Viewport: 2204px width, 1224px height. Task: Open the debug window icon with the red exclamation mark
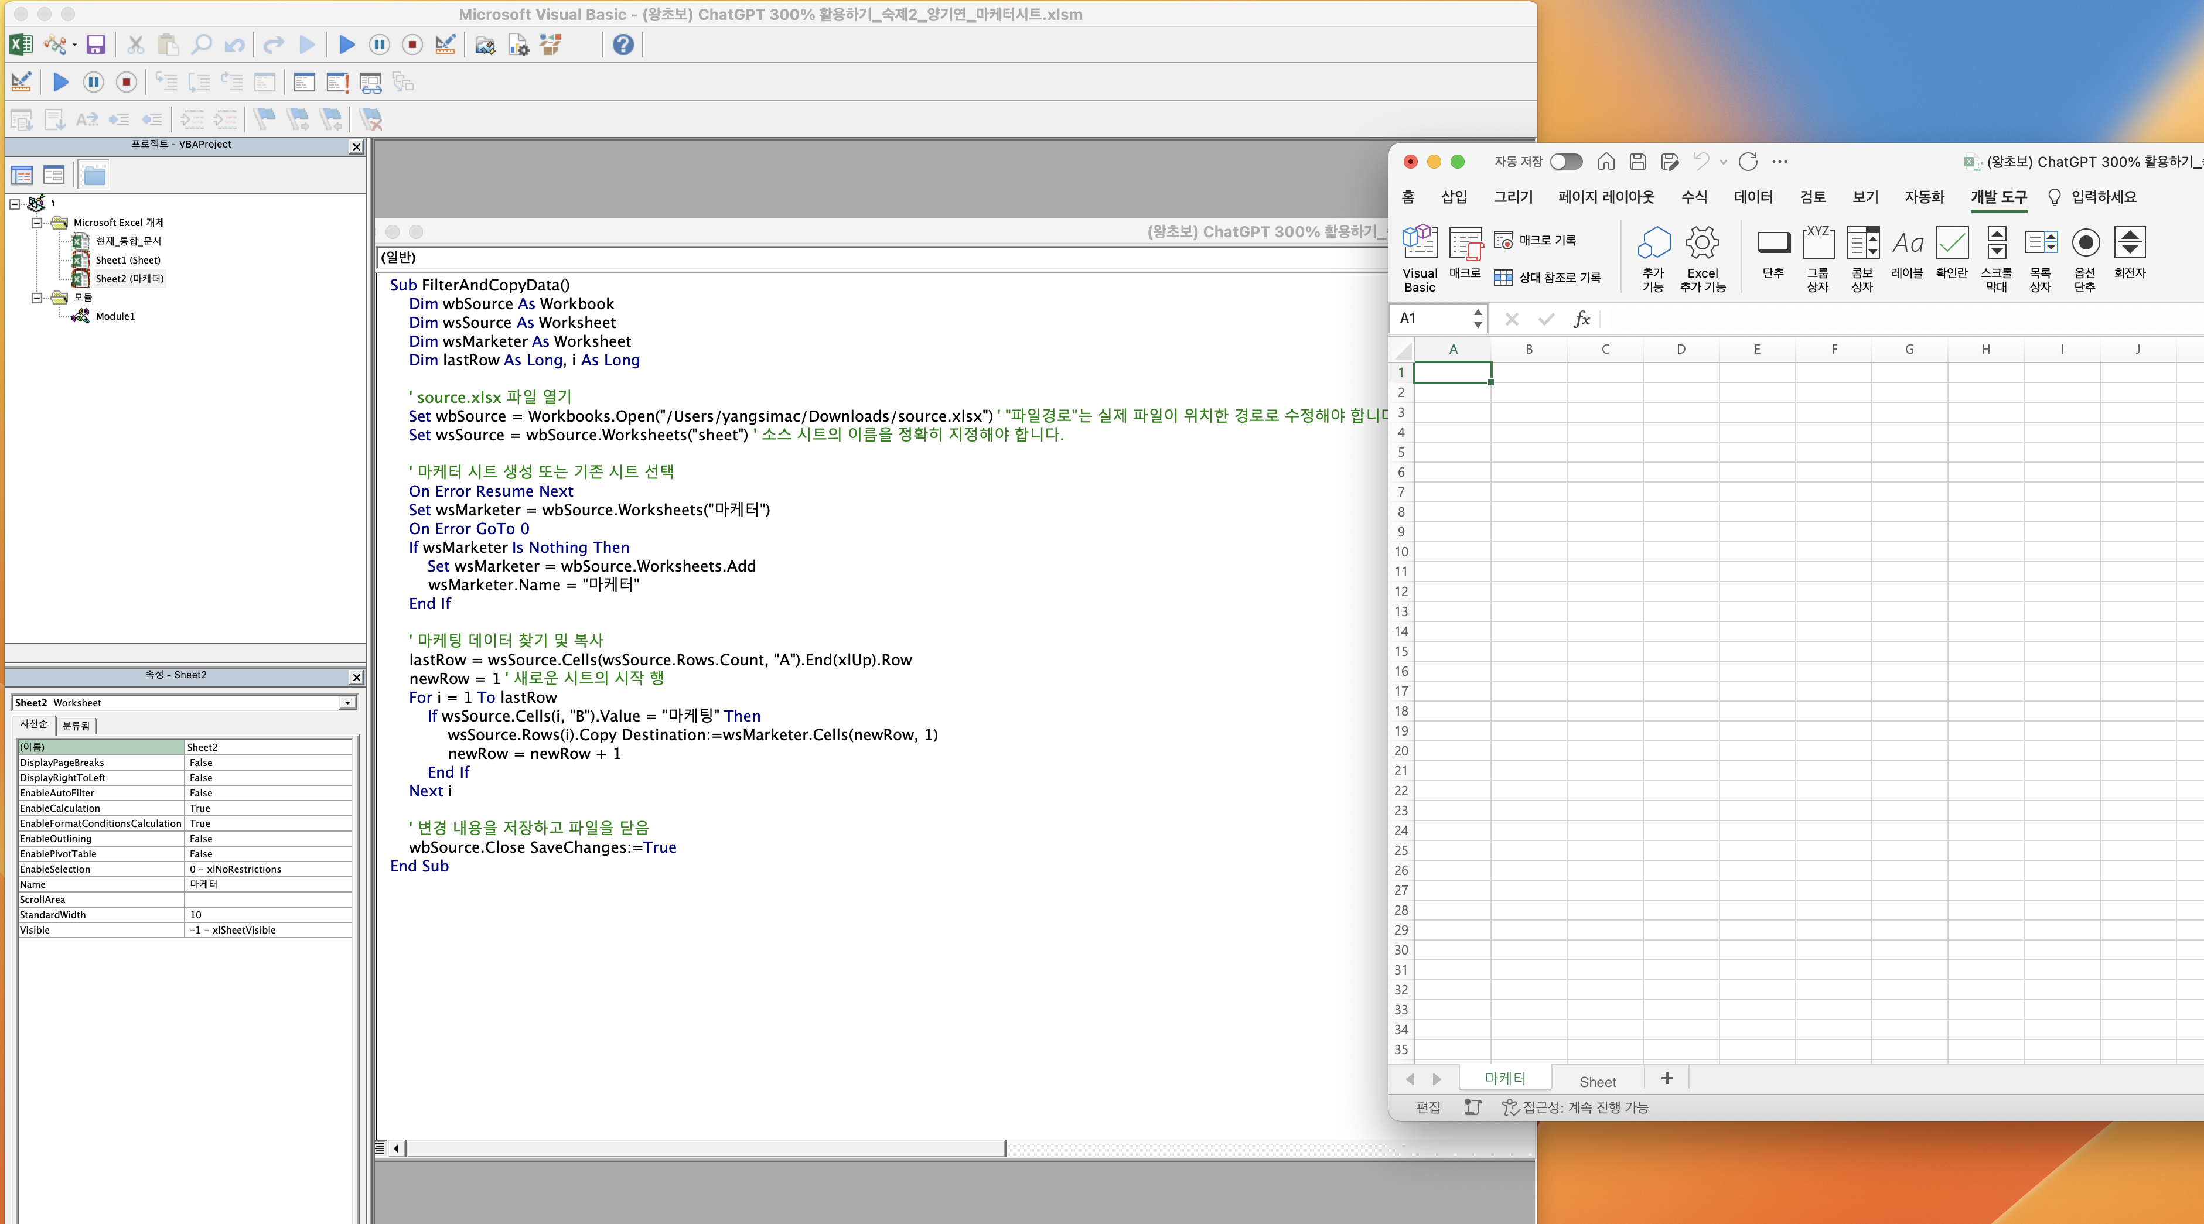coord(338,82)
